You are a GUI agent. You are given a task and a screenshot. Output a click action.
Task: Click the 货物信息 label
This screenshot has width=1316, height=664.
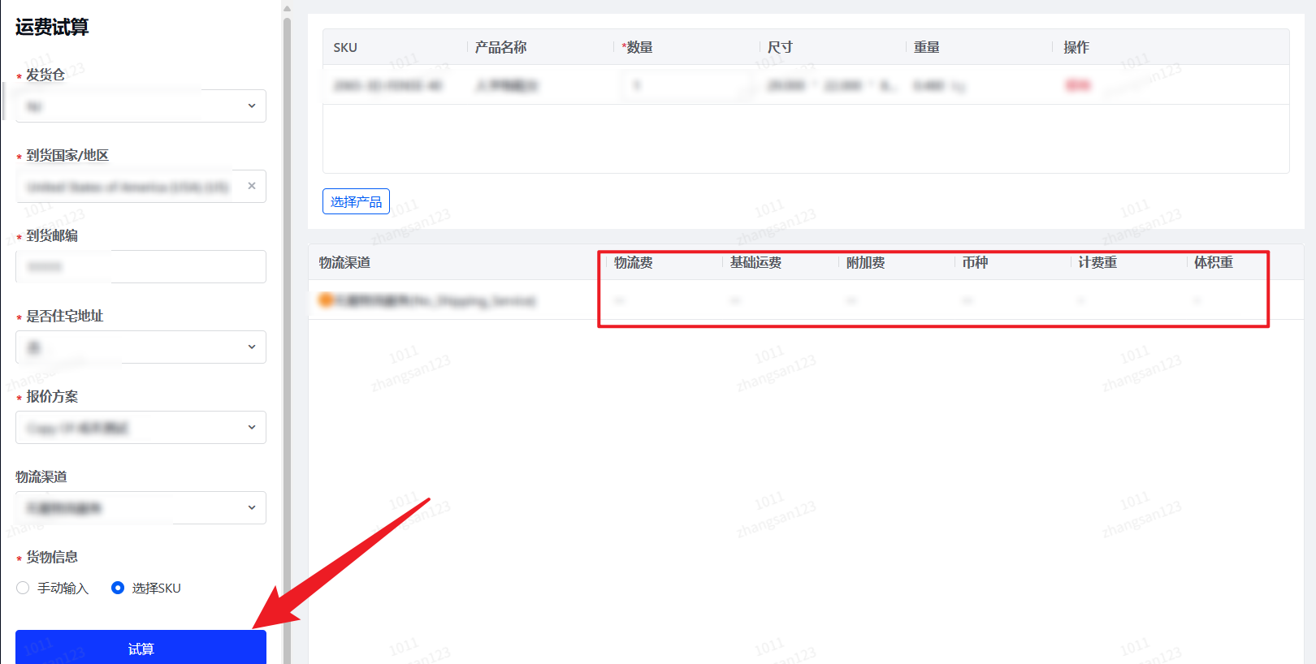pos(52,557)
